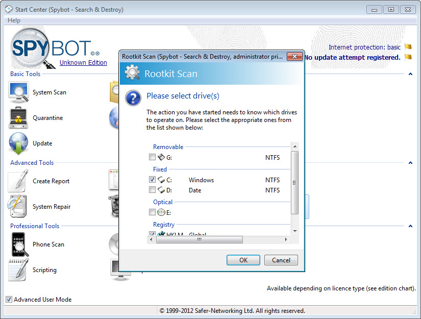421x319 pixels.
Task: Toggle Advanced User Mode checkbox
Action: point(9,300)
